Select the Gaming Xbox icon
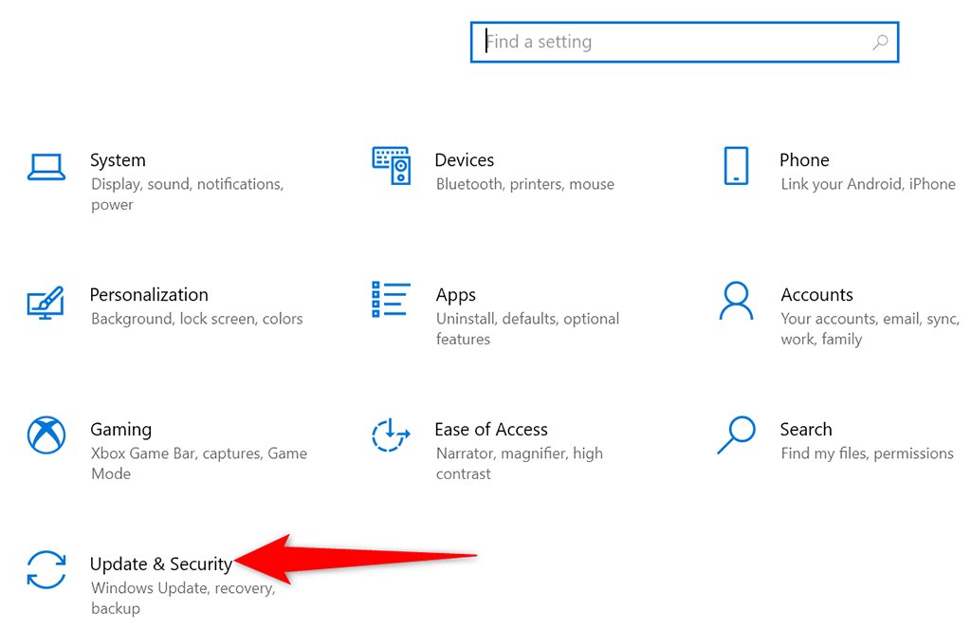 click(x=46, y=435)
